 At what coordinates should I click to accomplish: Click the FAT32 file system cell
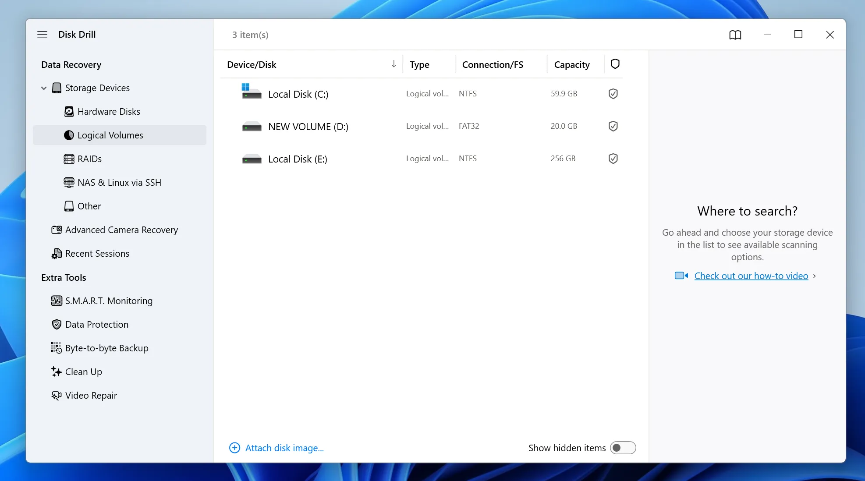tap(469, 126)
